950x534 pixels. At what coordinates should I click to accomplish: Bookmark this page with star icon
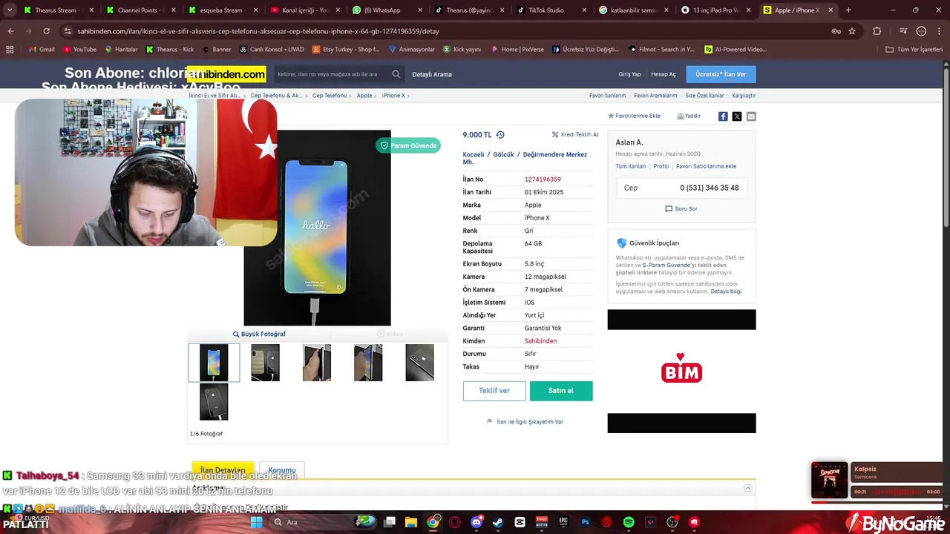pos(852,31)
